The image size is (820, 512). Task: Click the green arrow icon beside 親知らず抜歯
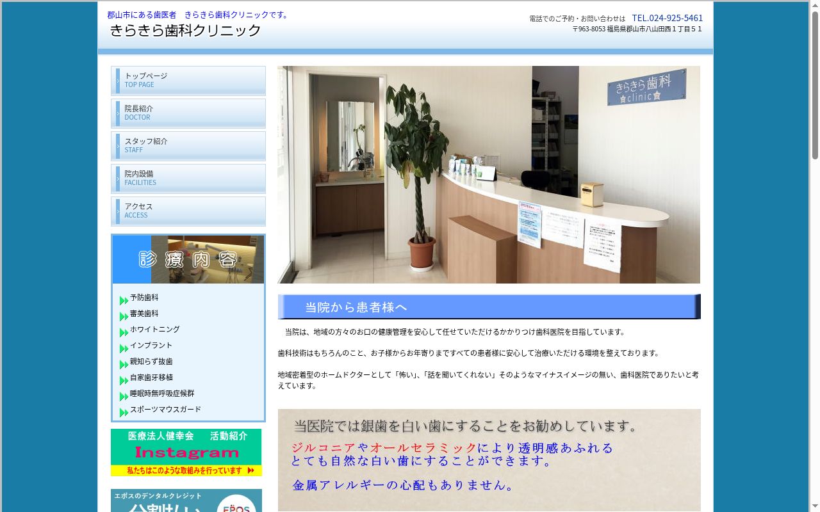[124, 365]
